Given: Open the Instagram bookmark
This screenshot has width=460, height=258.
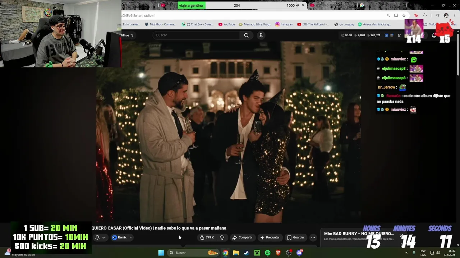Looking at the screenshot, I should pyautogui.click(x=284, y=24).
